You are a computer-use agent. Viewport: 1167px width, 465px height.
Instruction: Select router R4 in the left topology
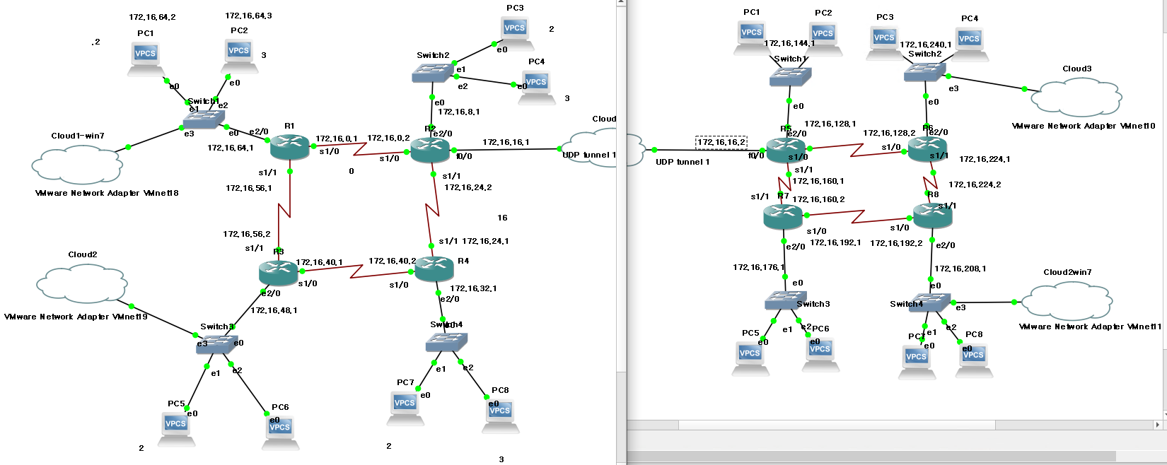tap(434, 269)
